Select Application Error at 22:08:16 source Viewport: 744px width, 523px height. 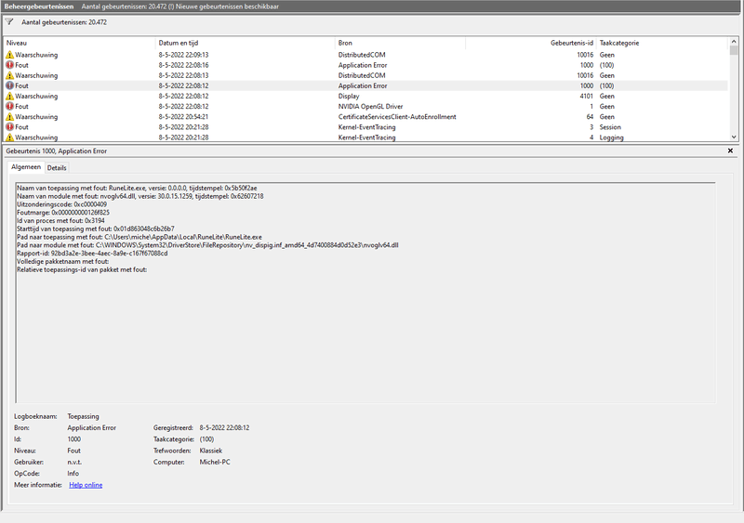coord(363,65)
